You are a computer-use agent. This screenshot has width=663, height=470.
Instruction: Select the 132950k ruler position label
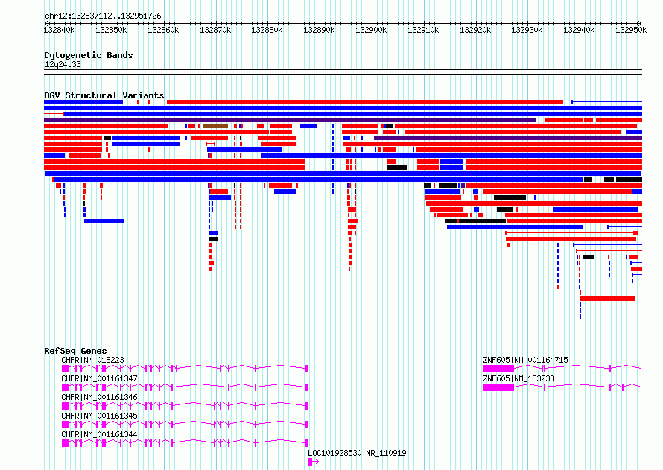pos(631,30)
